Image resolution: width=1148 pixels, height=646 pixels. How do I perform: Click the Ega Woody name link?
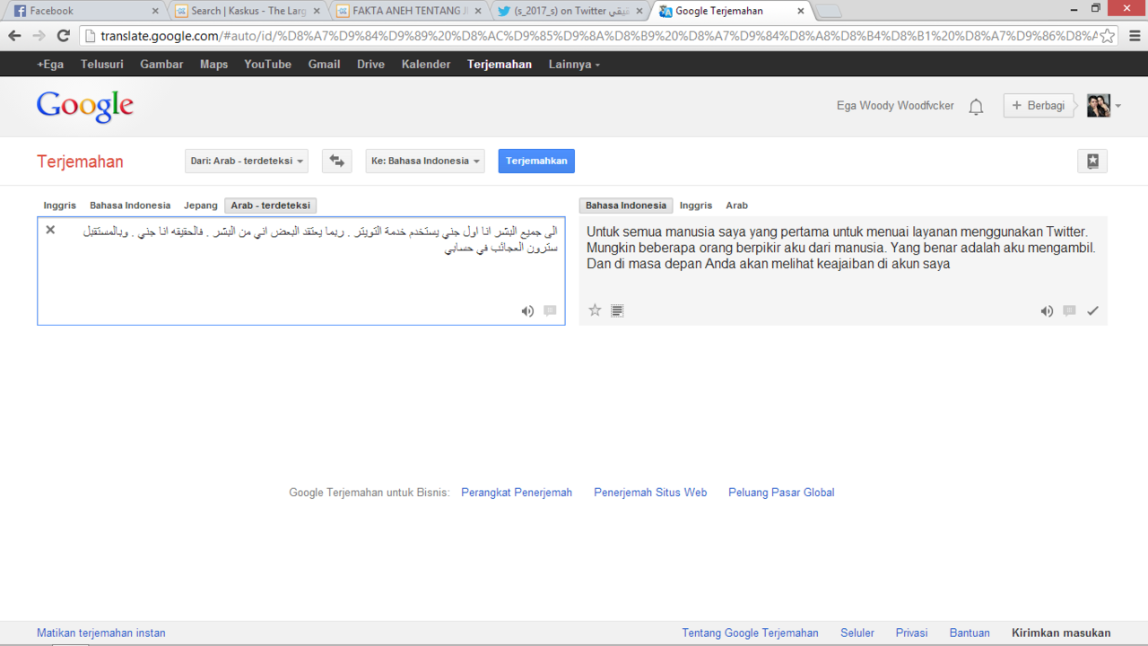(895, 106)
